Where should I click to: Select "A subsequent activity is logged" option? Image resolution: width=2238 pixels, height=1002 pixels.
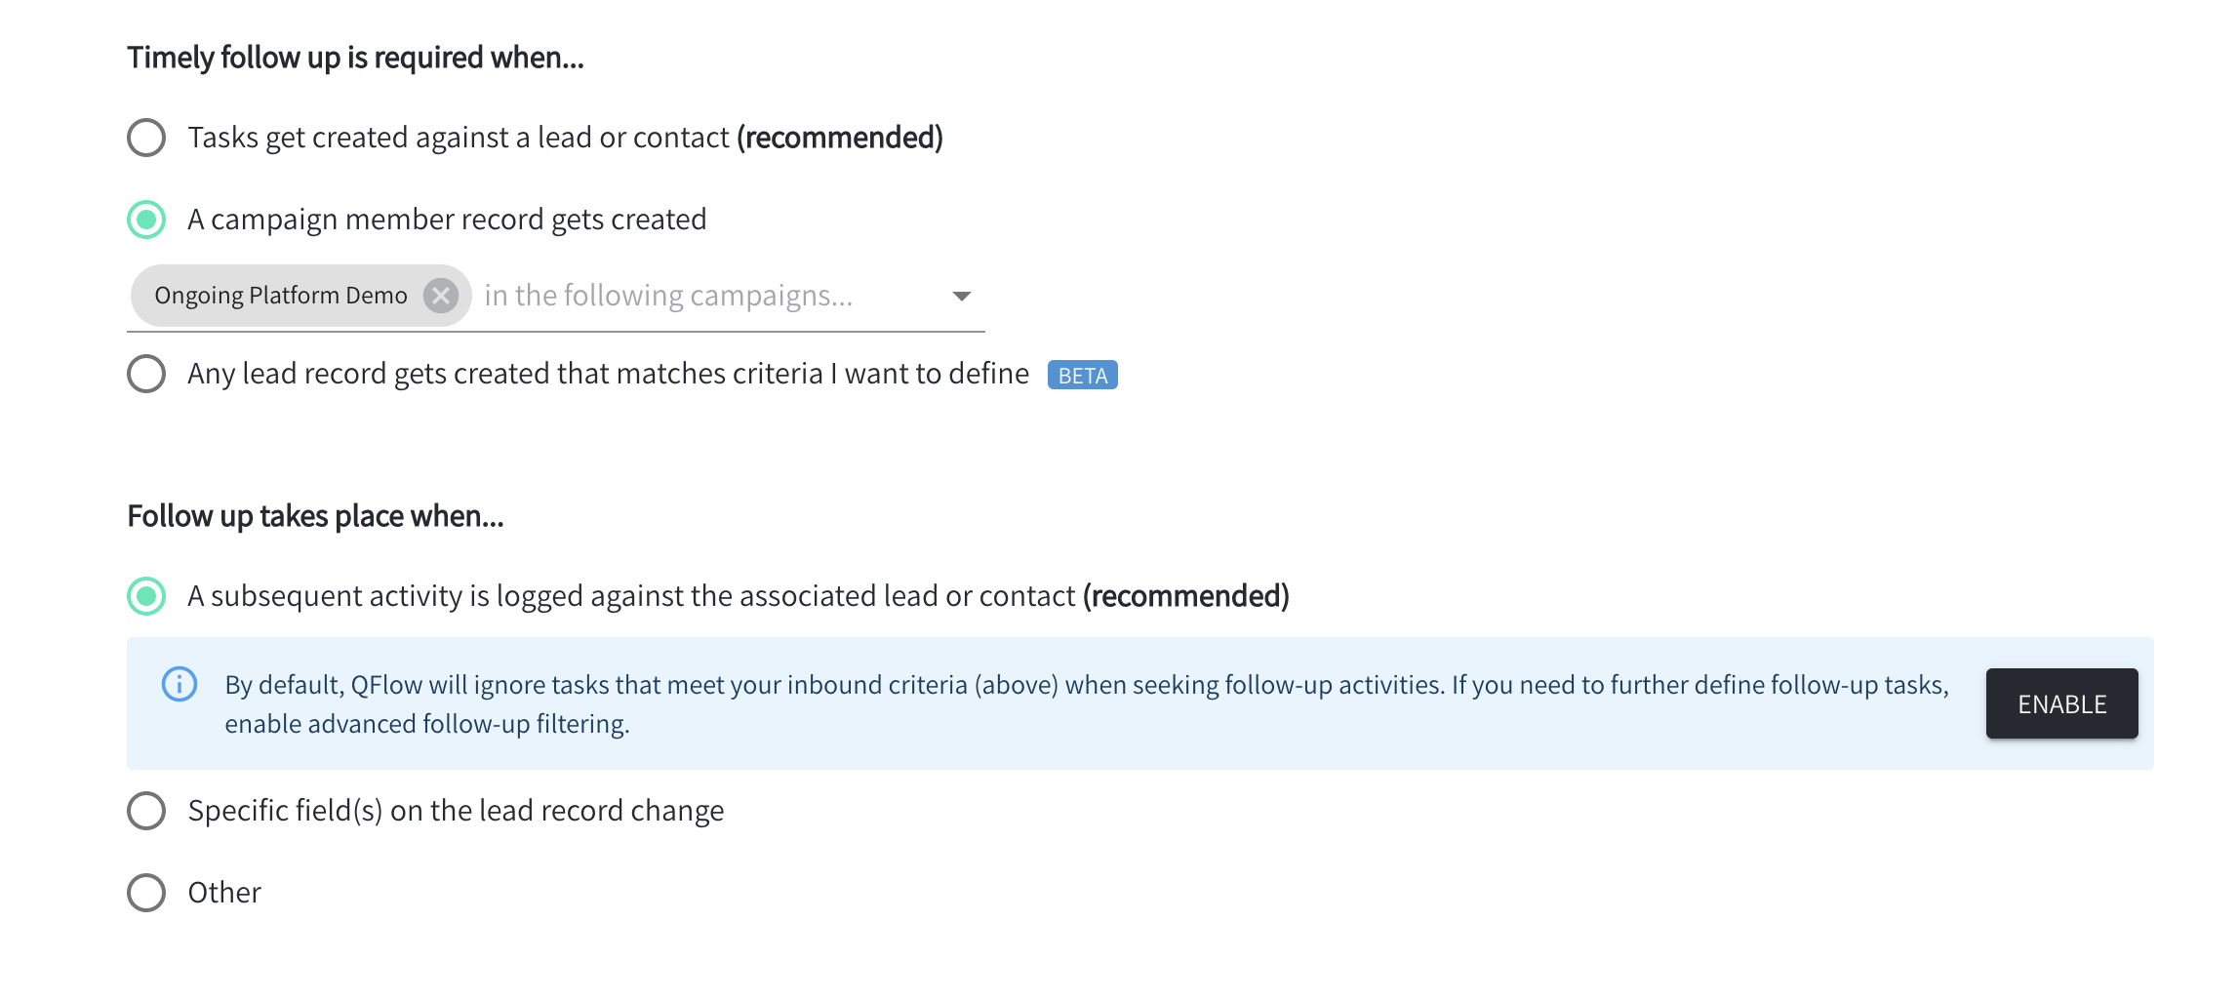(x=145, y=595)
